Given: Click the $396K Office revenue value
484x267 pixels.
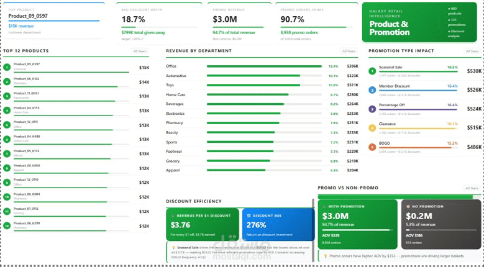Looking at the screenshot, I should click(x=352, y=66).
